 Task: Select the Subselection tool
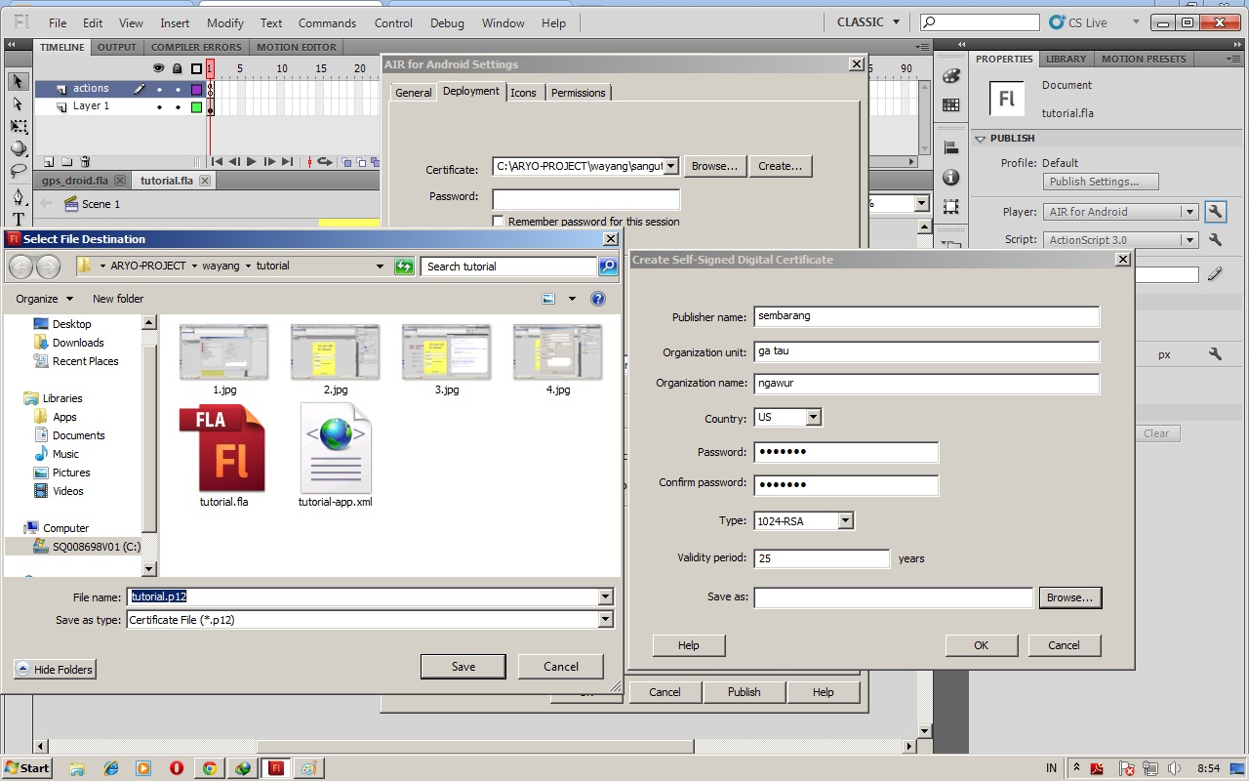pyautogui.click(x=17, y=104)
